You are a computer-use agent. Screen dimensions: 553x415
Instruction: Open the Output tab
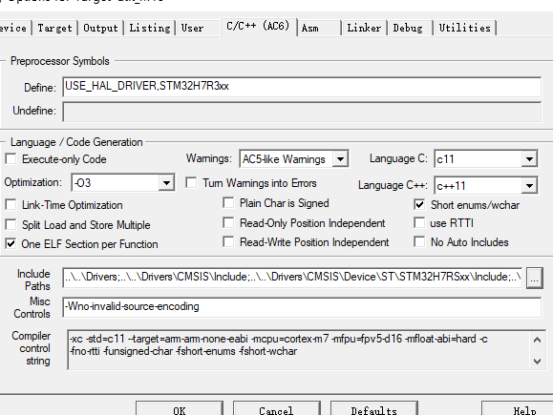click(x=100, y=28)
